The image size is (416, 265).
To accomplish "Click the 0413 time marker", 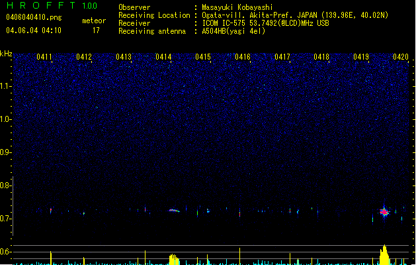I will (x=124, y=57).
